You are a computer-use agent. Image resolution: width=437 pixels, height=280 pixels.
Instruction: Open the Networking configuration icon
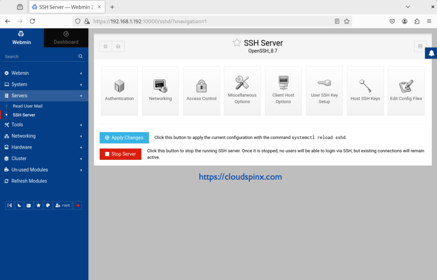[160, 90]
